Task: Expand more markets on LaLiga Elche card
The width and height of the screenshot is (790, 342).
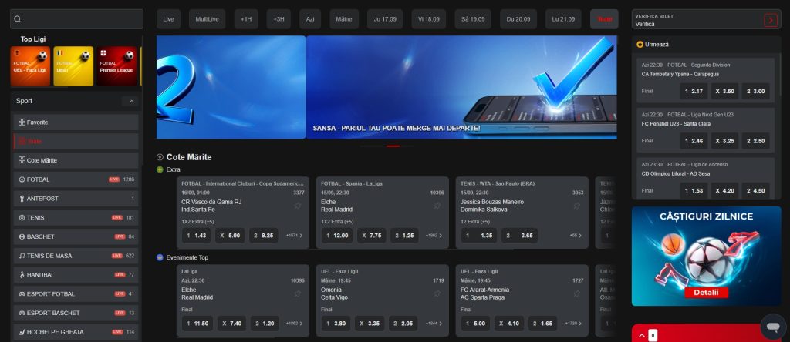Action: click(x=294, y=324)
